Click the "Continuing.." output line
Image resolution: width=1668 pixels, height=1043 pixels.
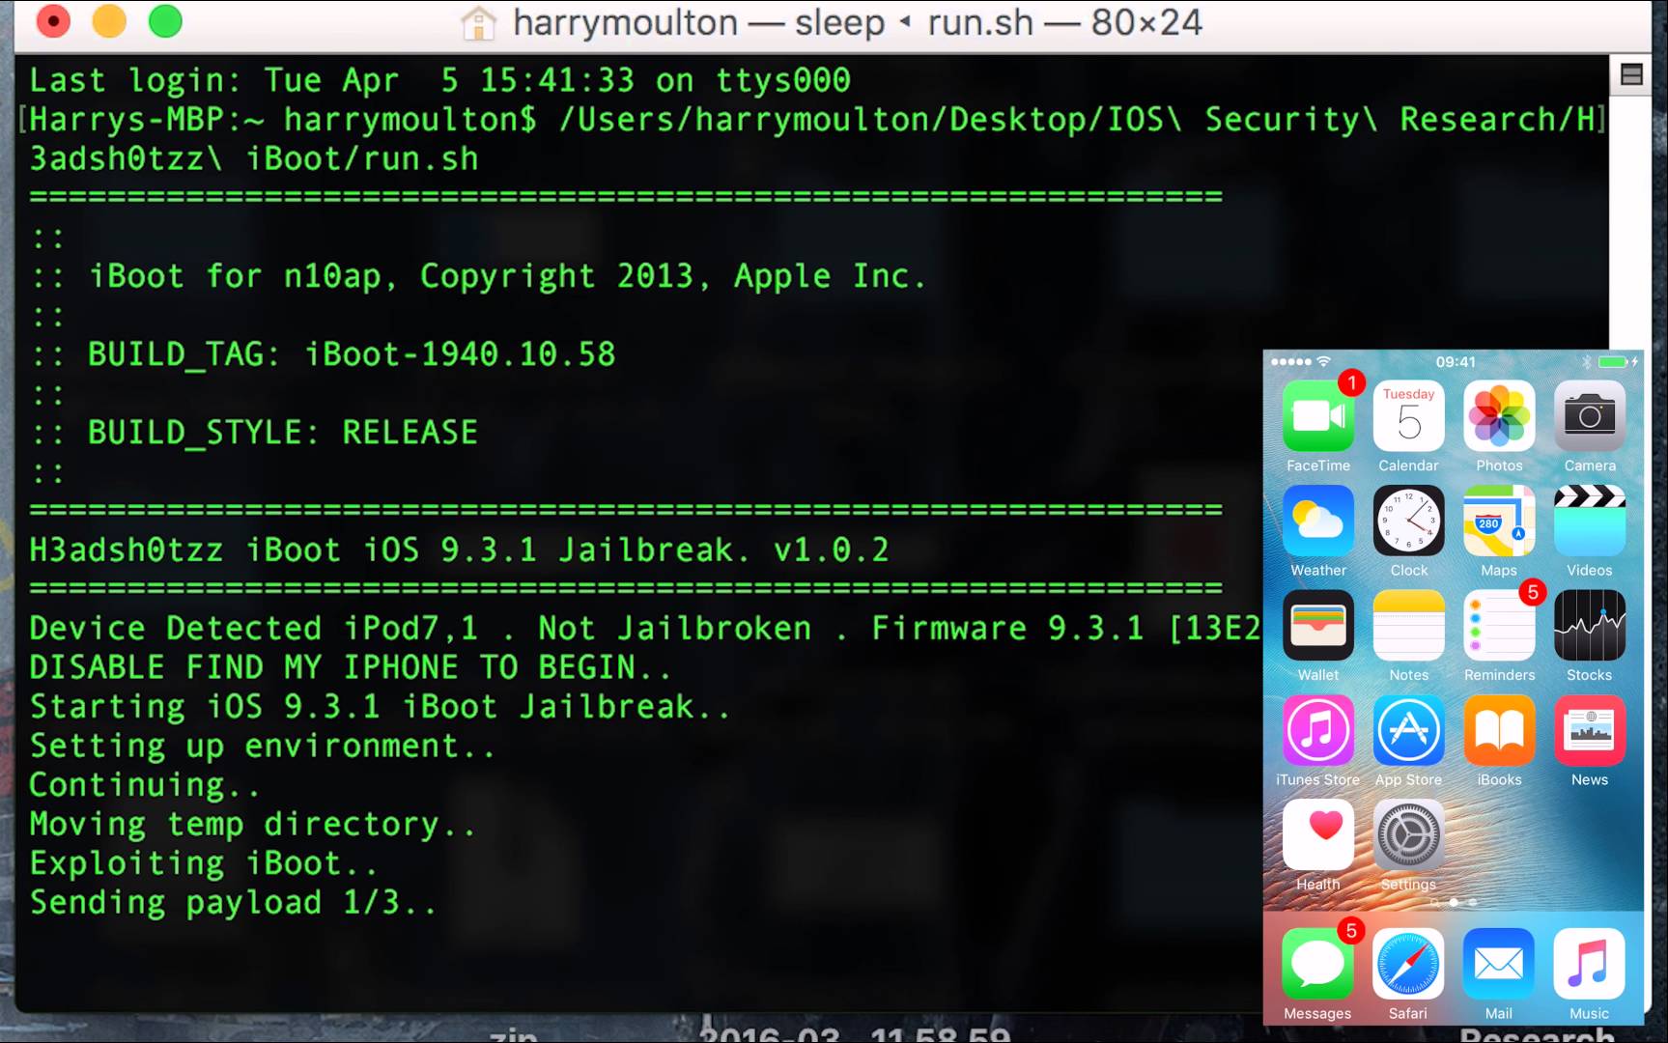(x=145, y=784)
